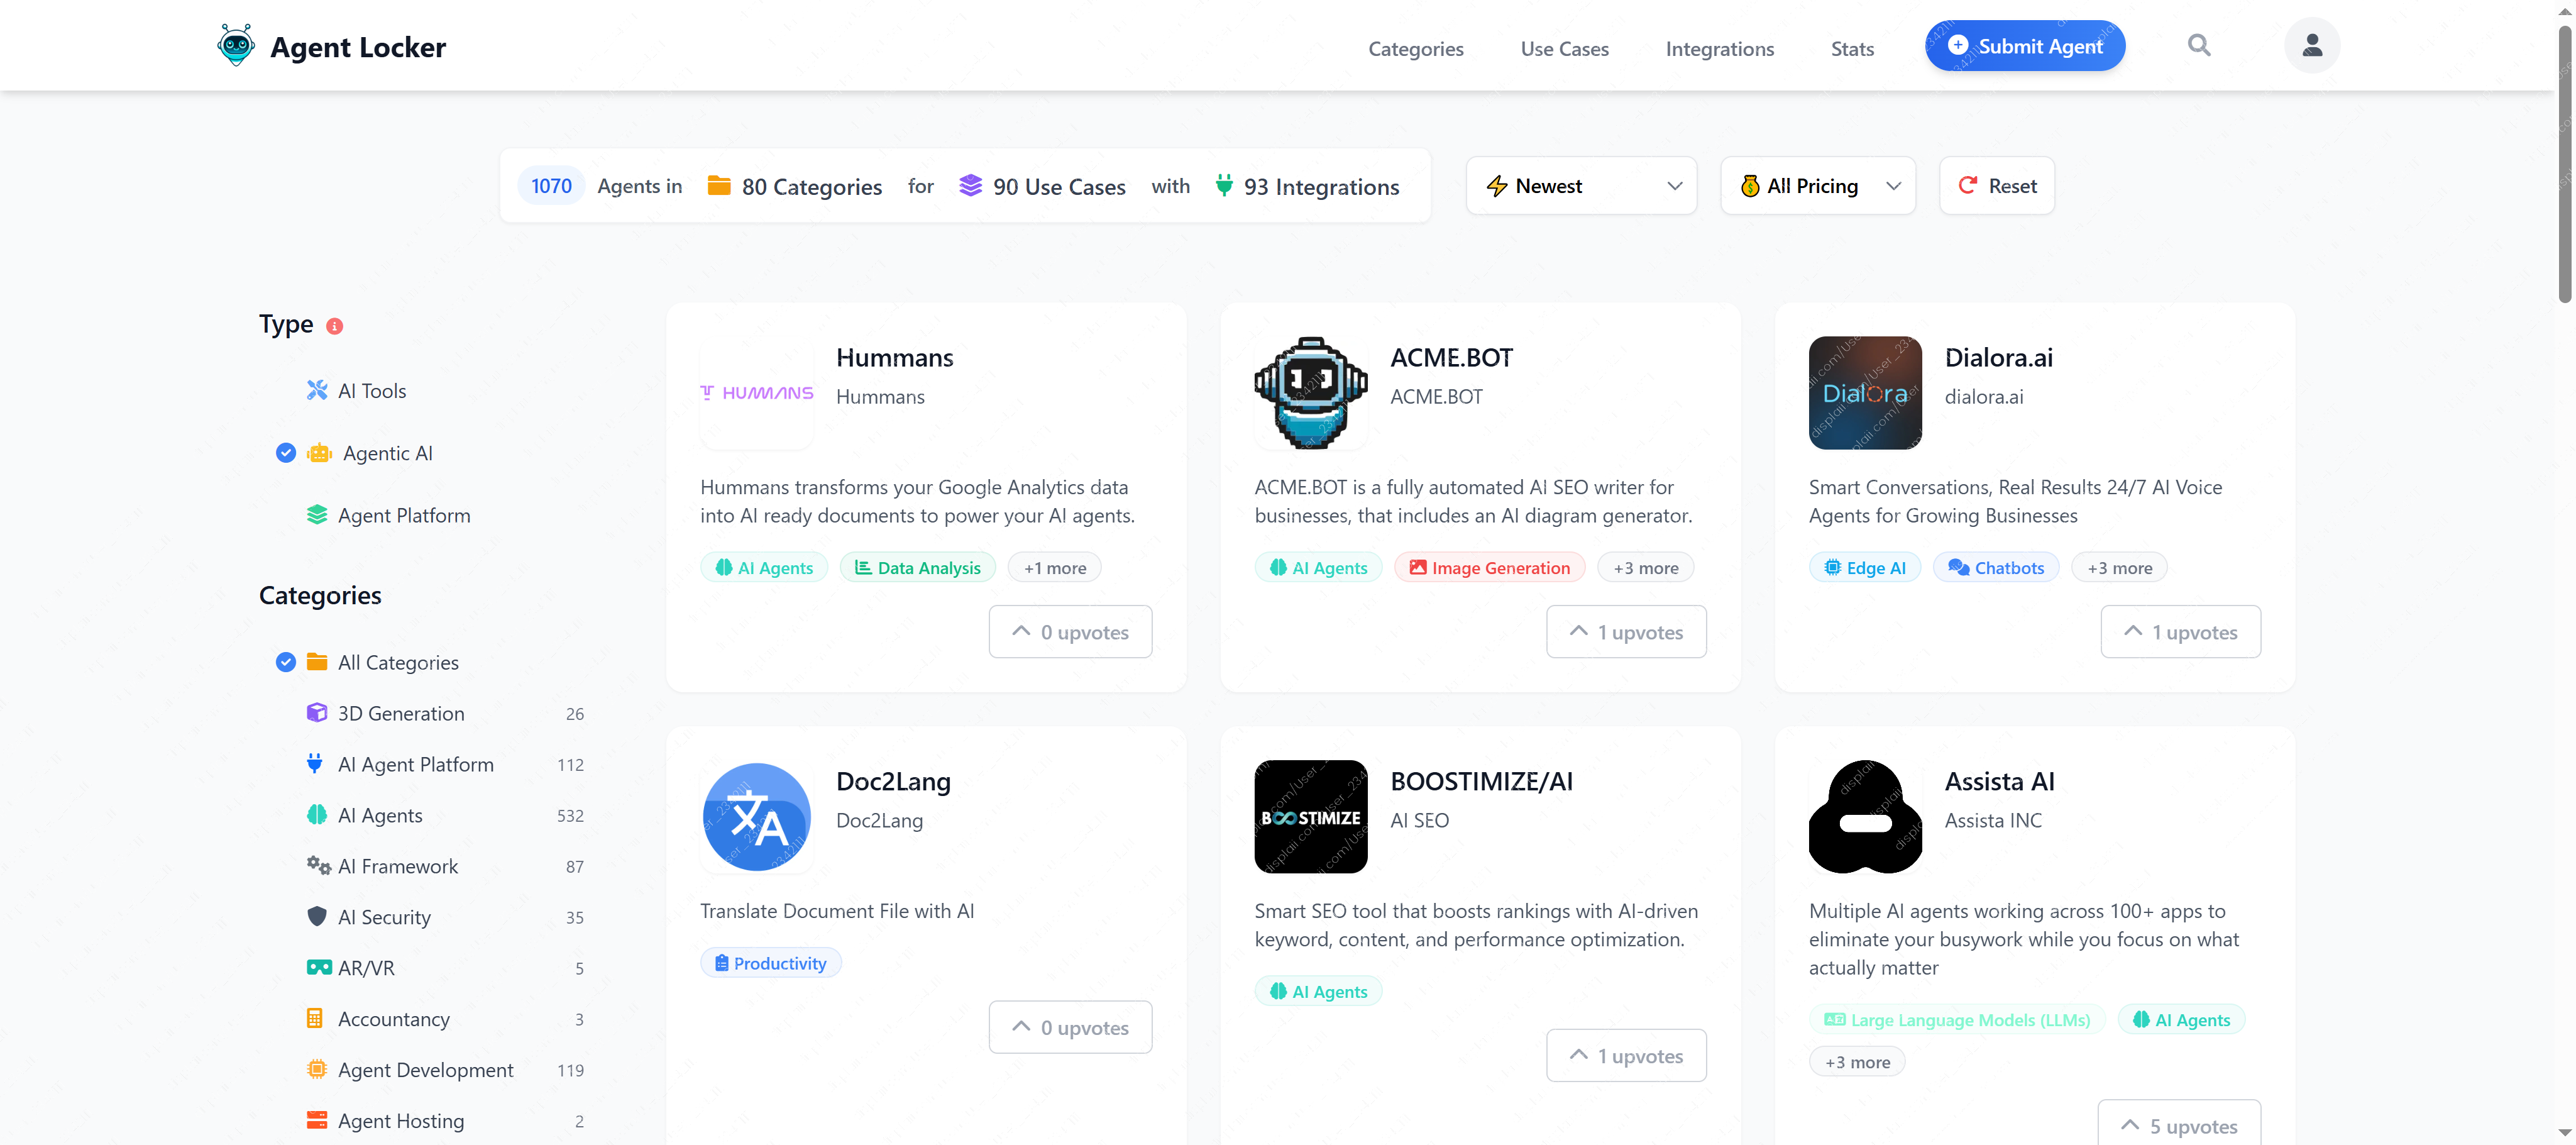Click the Productivity tag on Doc2Lang
This screenshot has height=1145, width=2576.
click(x=770, y=963)
